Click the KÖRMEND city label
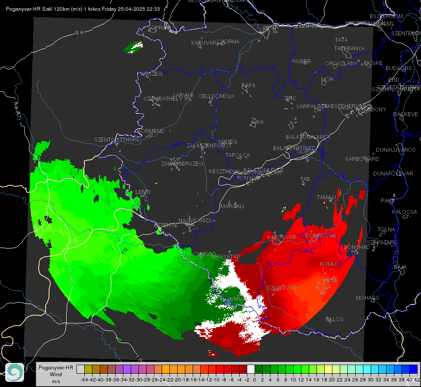Image resolution: width=421 pixels, height=387 pixels. click(151, 131)
